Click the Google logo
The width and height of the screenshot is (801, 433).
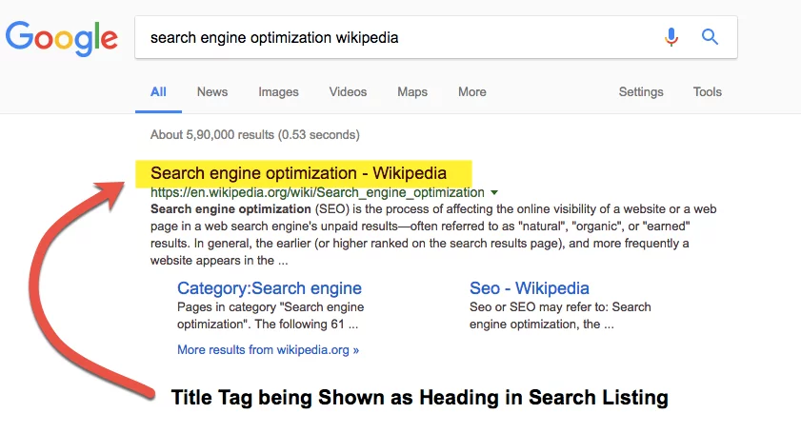[x=62, y=38]
